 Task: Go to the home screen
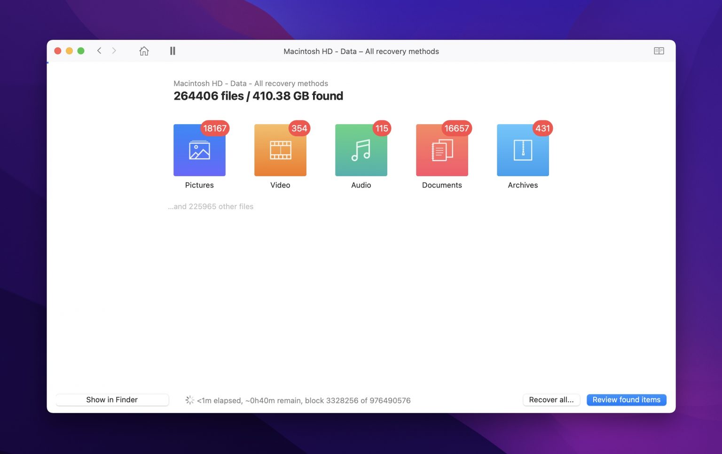144,51
